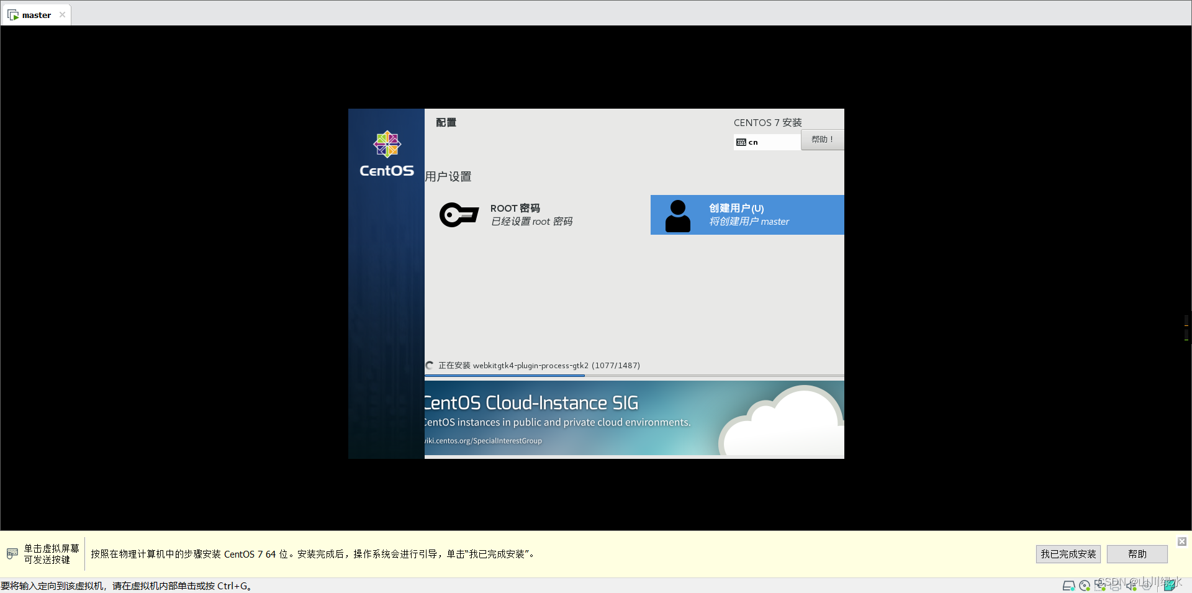Close the yellow easy-install notification bar

pos(1182,541)
